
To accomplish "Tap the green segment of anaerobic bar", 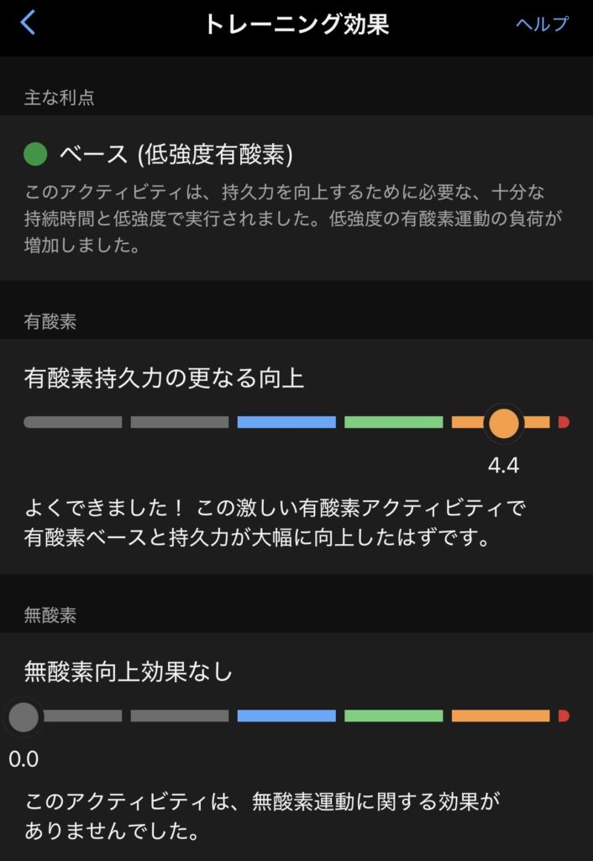I will [x=393, y=716].
